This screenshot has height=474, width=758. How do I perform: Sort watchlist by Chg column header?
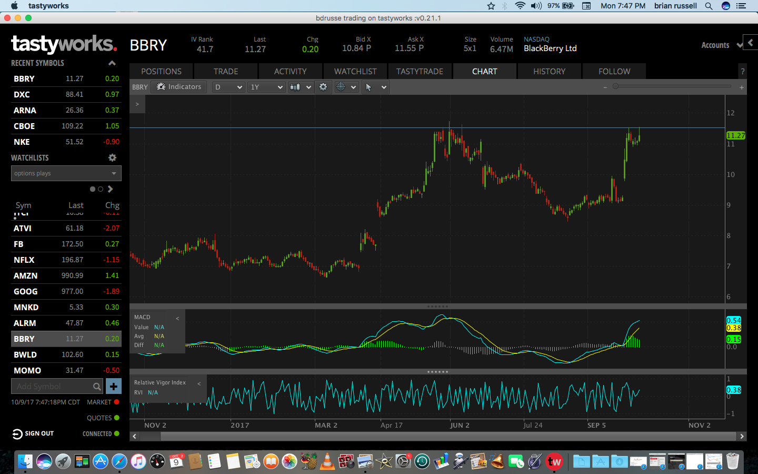[x=112, y=205]
